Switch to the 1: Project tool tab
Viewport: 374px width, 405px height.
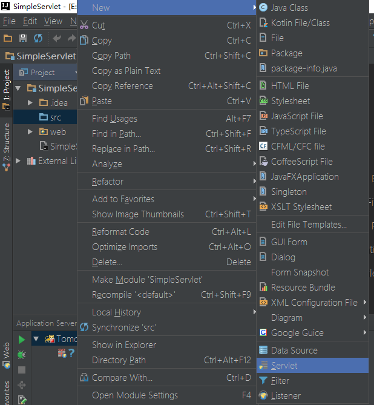6,90
